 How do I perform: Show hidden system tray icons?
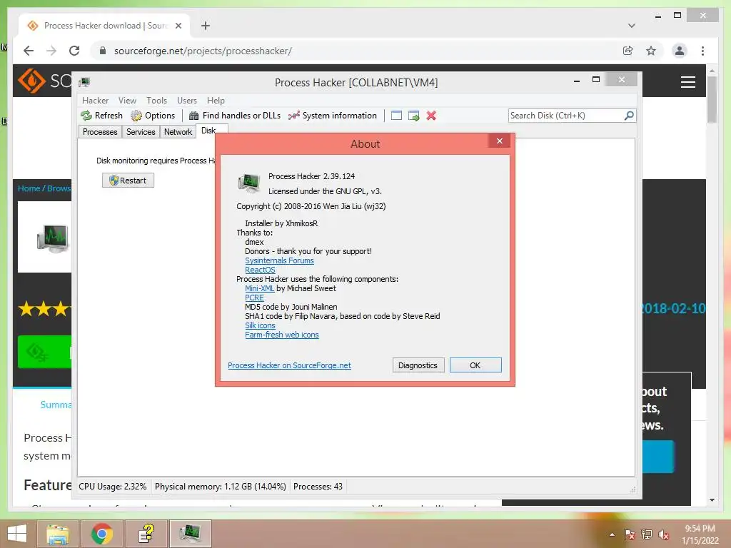[x=612, y=534]
